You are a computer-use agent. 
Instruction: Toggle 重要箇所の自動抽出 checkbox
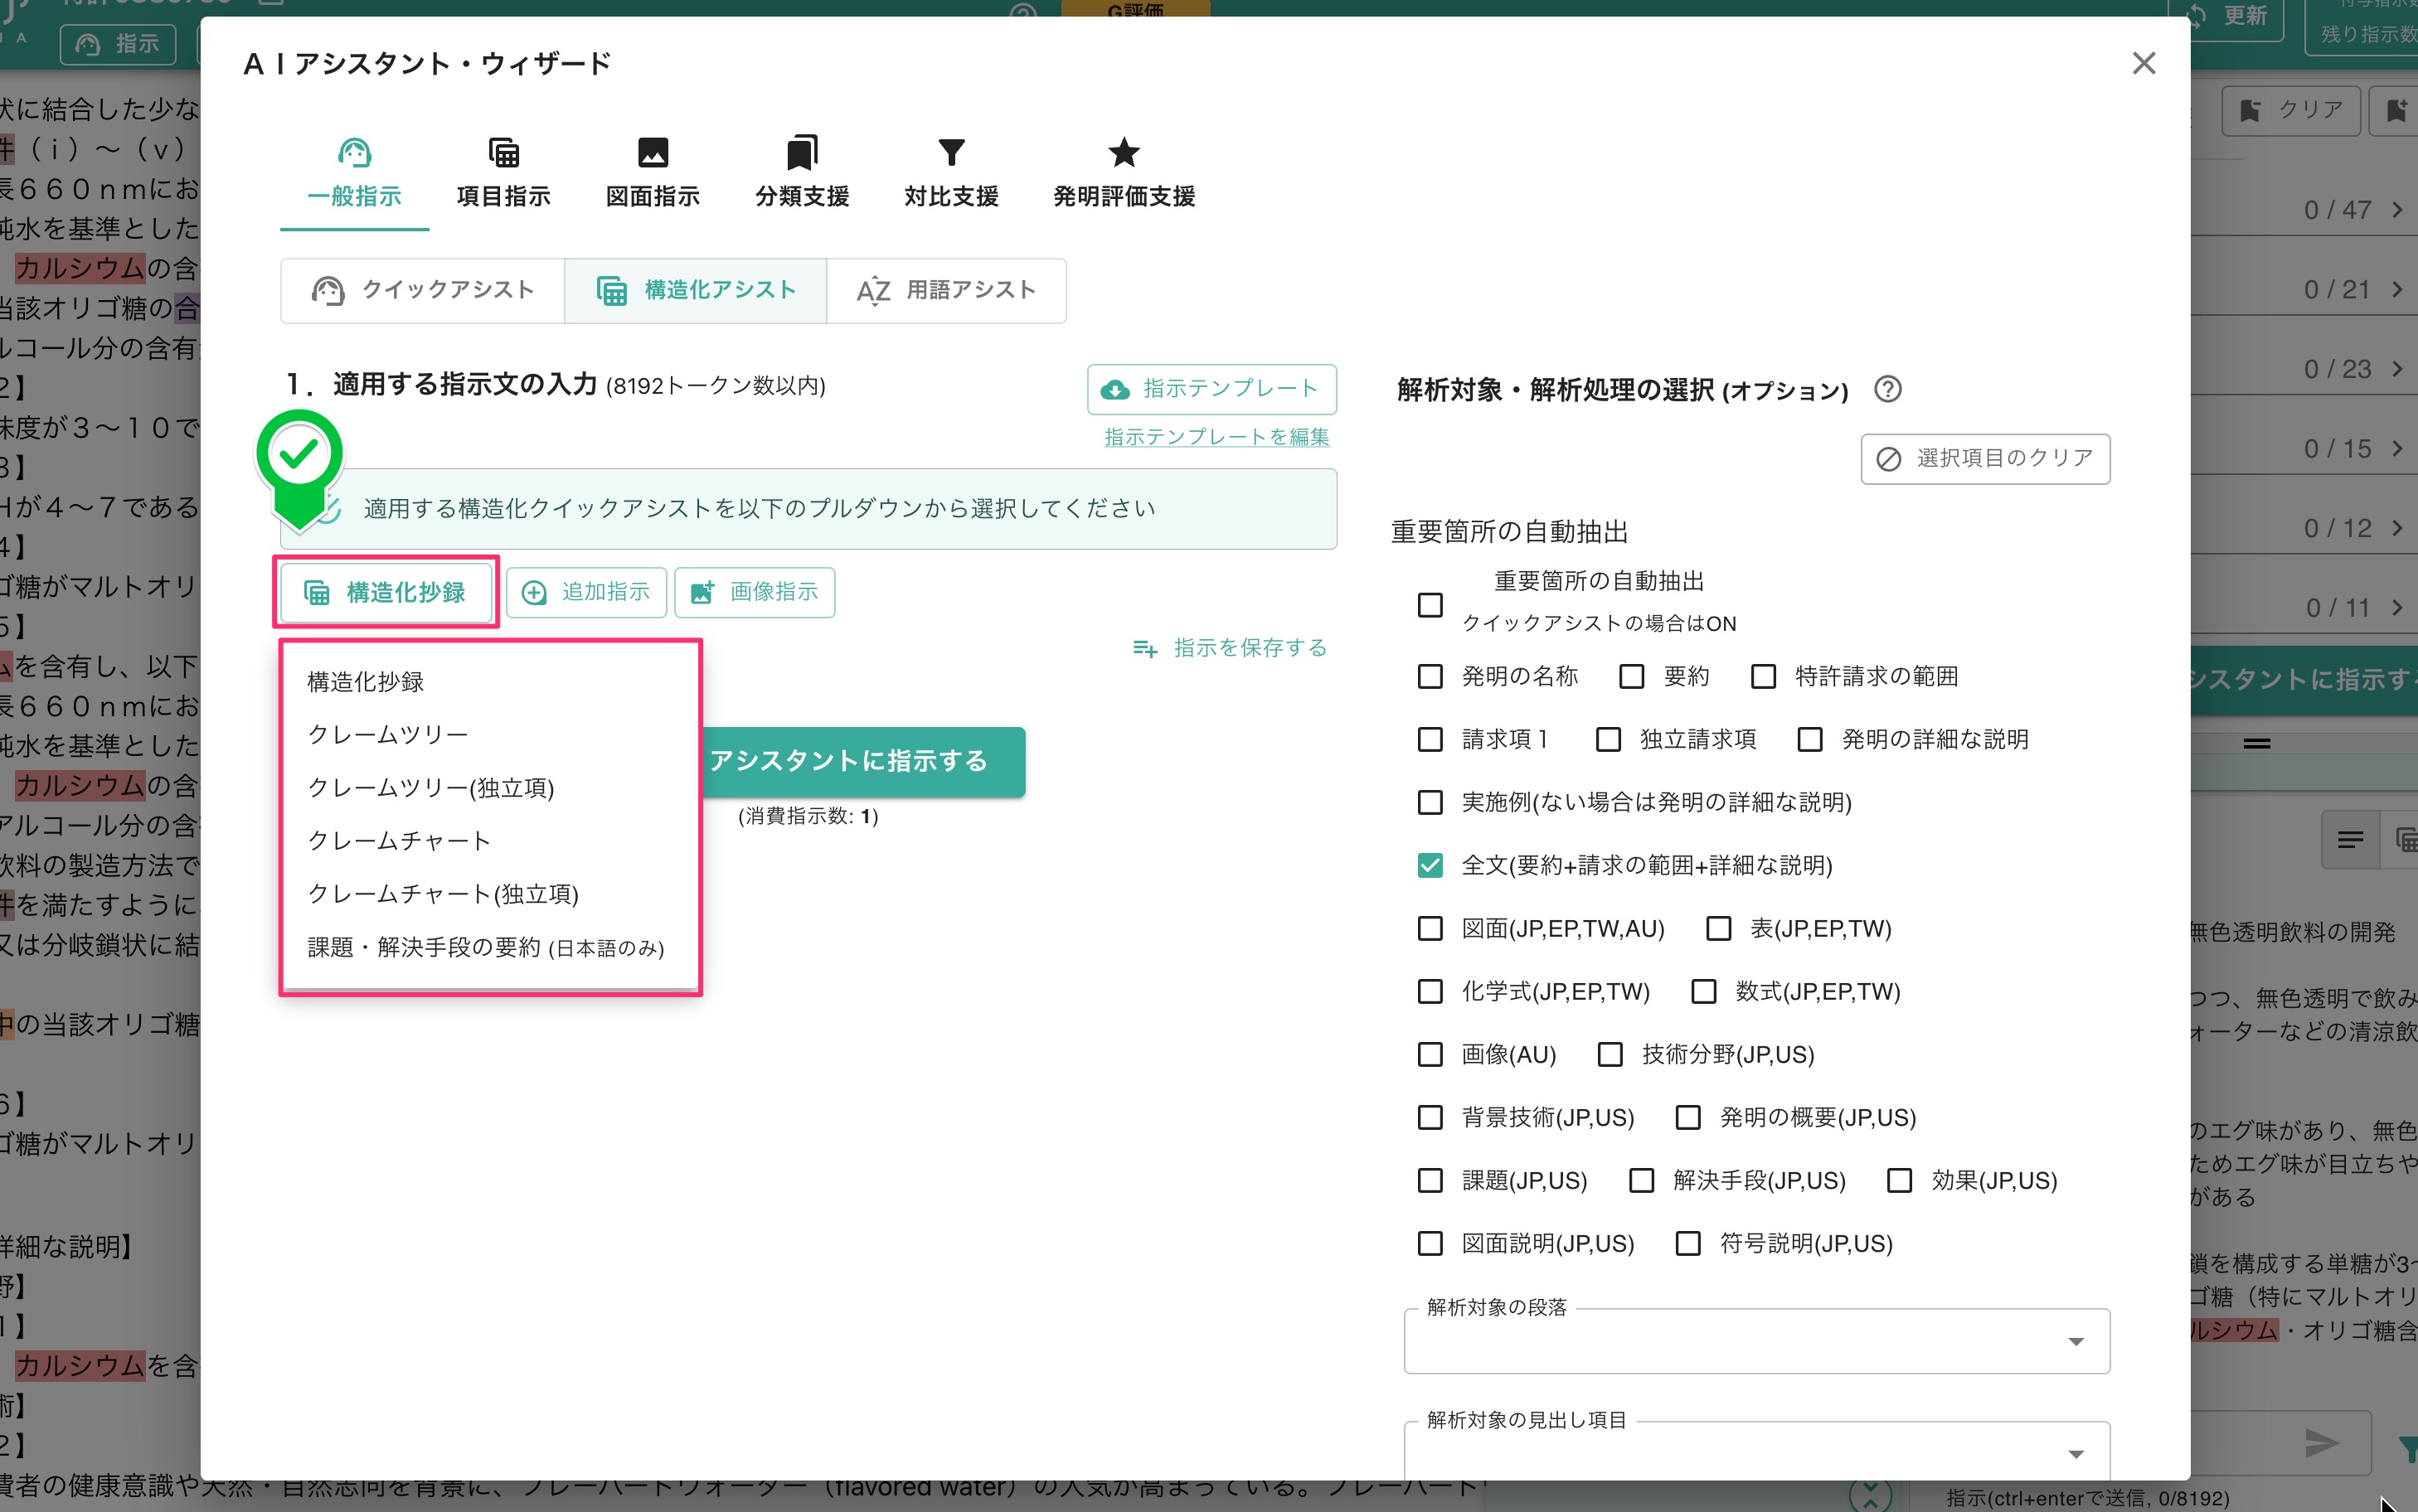1430,605
